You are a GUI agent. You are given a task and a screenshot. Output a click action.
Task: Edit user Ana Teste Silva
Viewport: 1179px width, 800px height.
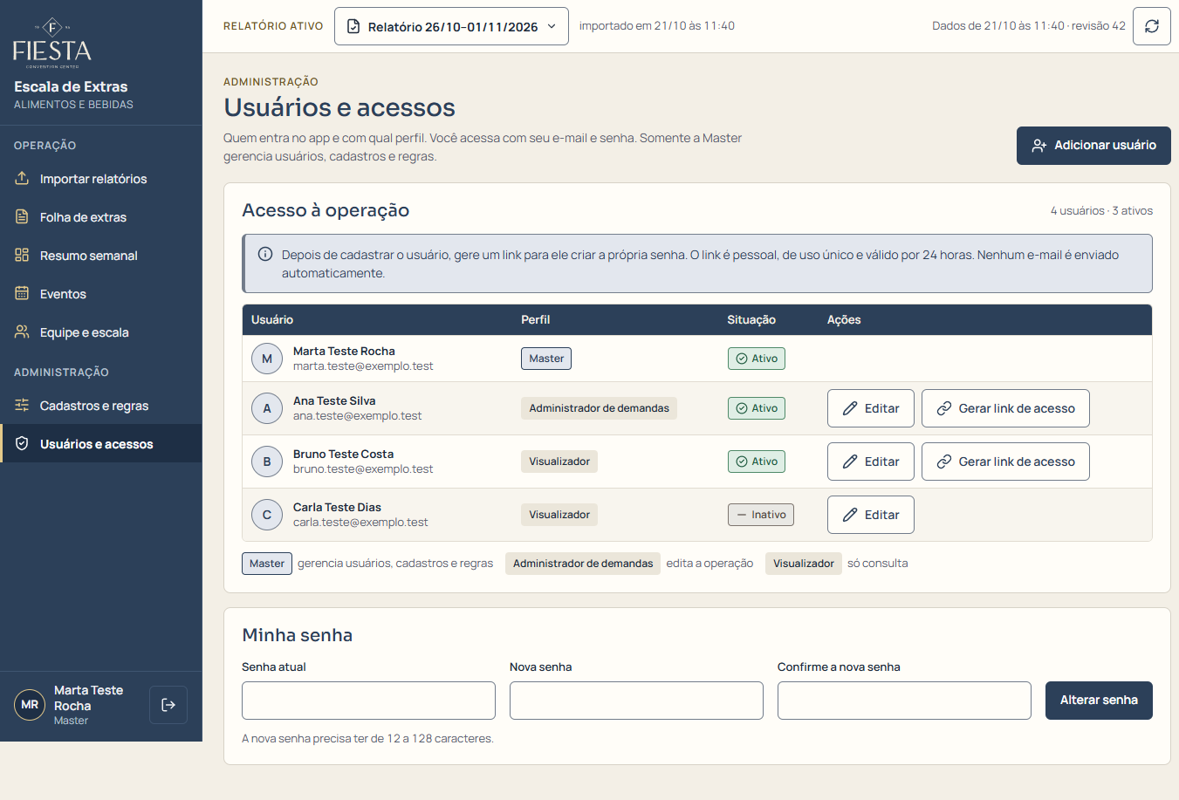click(871, 408)
